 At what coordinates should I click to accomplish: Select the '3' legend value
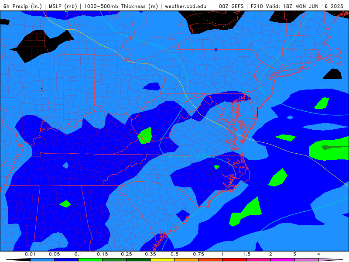(294, 254)
